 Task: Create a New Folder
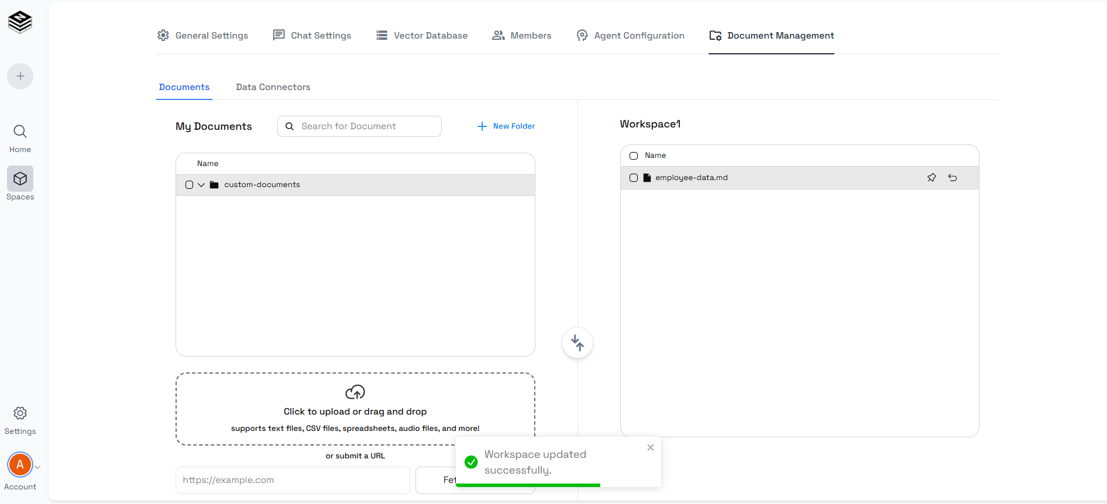506,126
